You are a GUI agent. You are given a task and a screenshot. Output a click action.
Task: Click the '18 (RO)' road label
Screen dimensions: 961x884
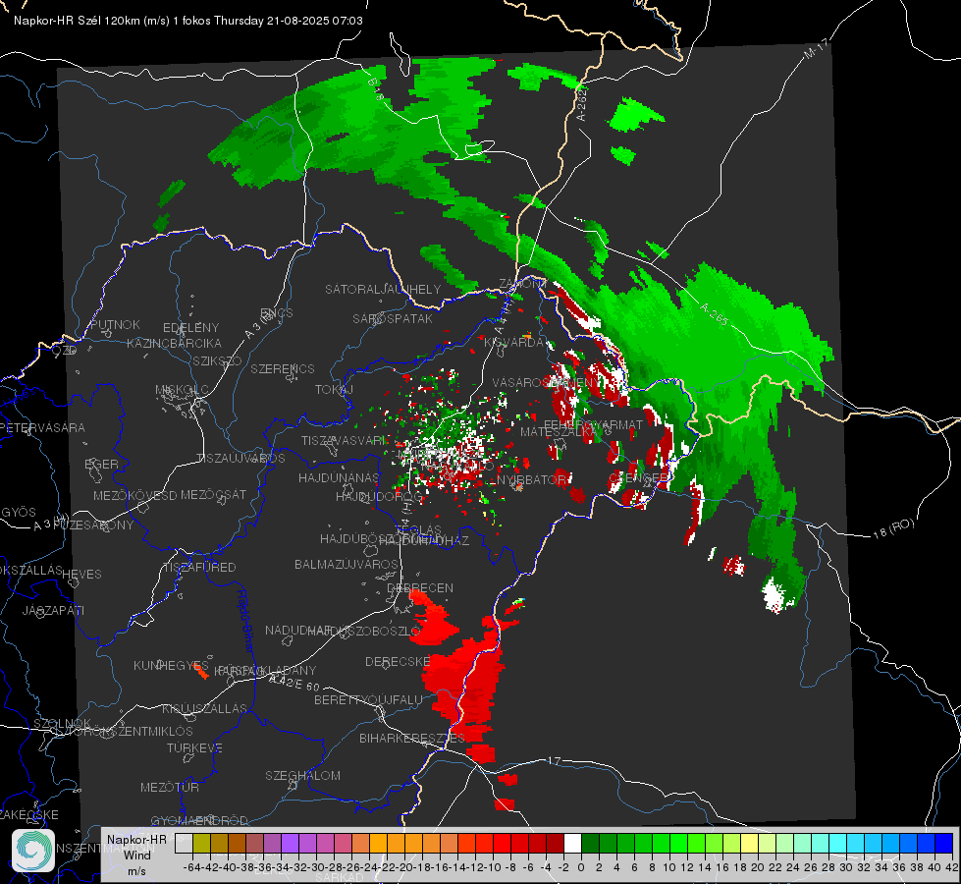coord(893,528)
